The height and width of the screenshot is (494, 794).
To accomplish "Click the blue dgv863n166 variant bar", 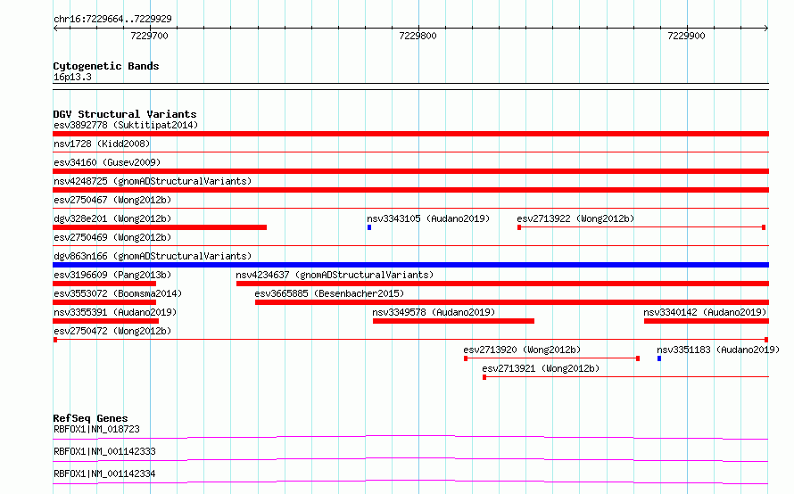I will pyautogui.click(x=410, y=265).
